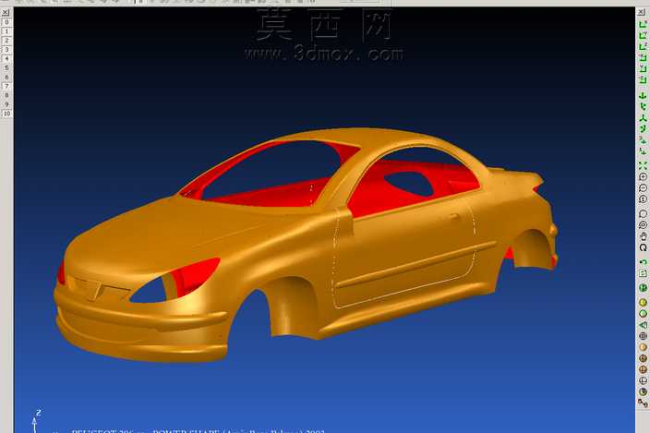Click the zoom out magnifier icon
The width and height of the screenshot is (650, 433).
point(643,188)
